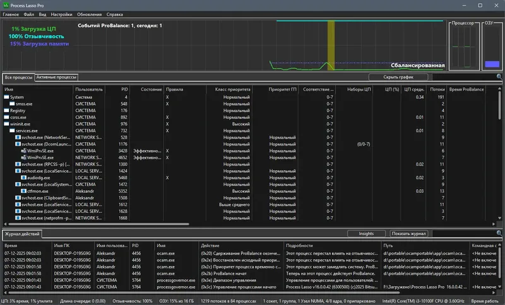The height and width of the screenshot is (305, 505).
Task: Select the smss.exe process row
Action: (25, 104)
